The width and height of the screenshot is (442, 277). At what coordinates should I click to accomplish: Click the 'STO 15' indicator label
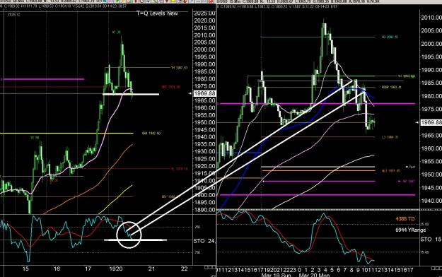(431, 240)
